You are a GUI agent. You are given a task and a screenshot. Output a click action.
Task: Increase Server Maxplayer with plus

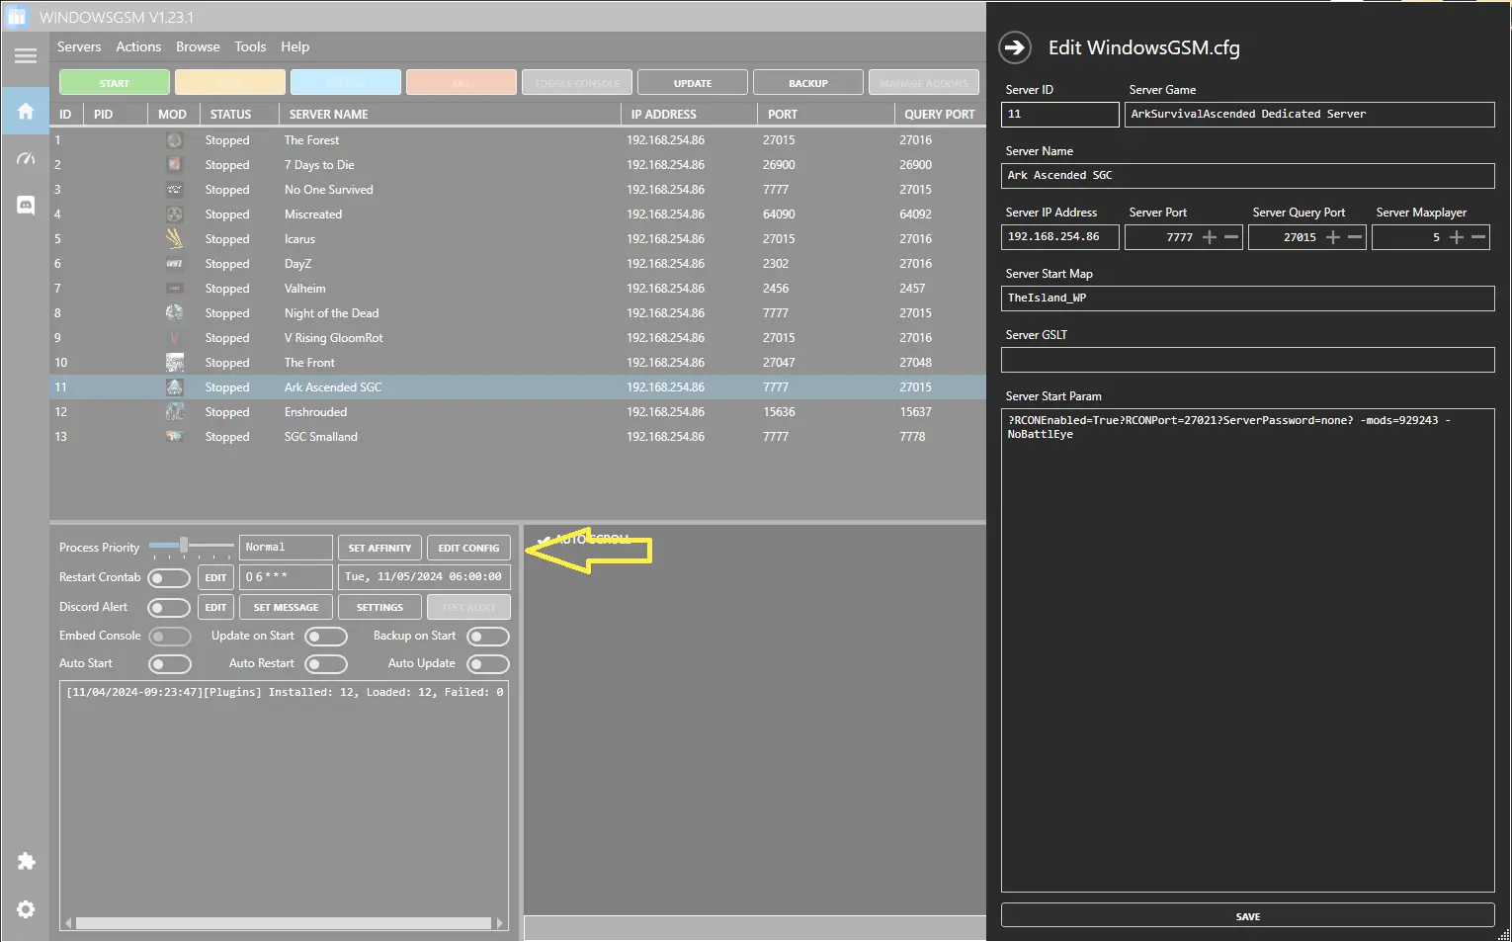(1456, 237)
